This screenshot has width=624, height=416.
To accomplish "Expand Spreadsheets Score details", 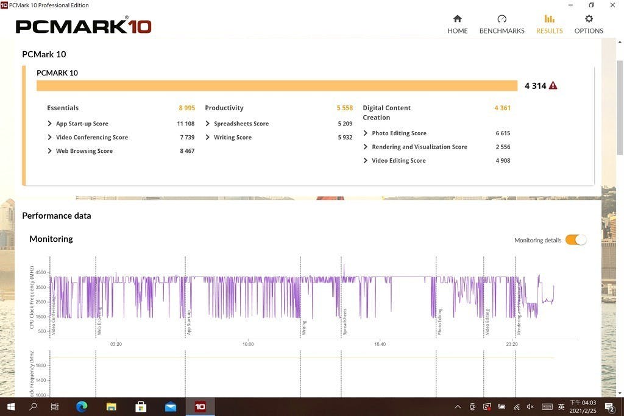I will click(x=207, y=124).
